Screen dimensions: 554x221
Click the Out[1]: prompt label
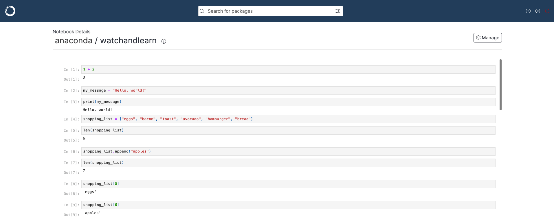coord(71,79)
